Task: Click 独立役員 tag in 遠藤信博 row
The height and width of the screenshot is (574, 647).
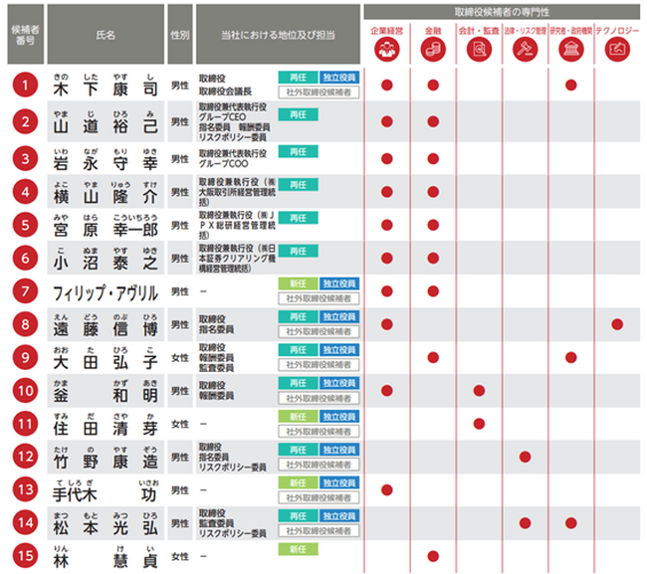Action: 339,316
